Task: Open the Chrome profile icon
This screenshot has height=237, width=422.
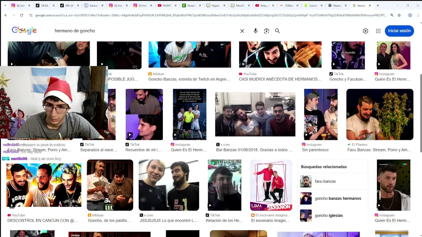Action: click(x=410, y=15)
